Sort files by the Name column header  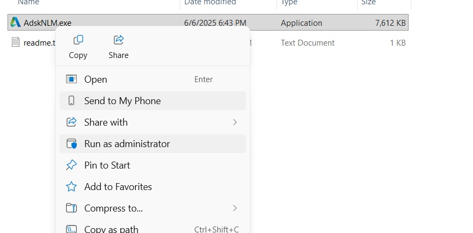point(29,3)
